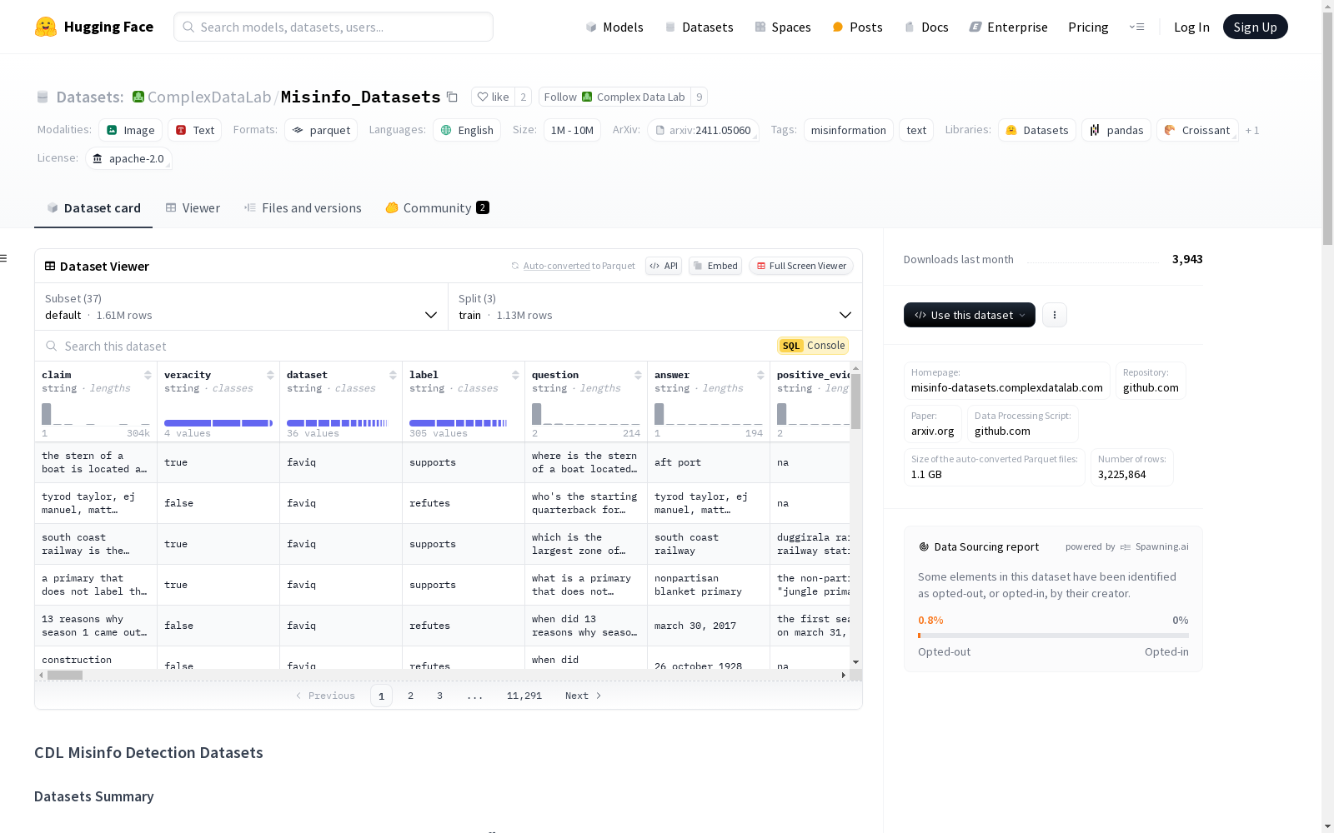Switch to the Viewer tab
Screen dimensions: 1334x833
193,208
